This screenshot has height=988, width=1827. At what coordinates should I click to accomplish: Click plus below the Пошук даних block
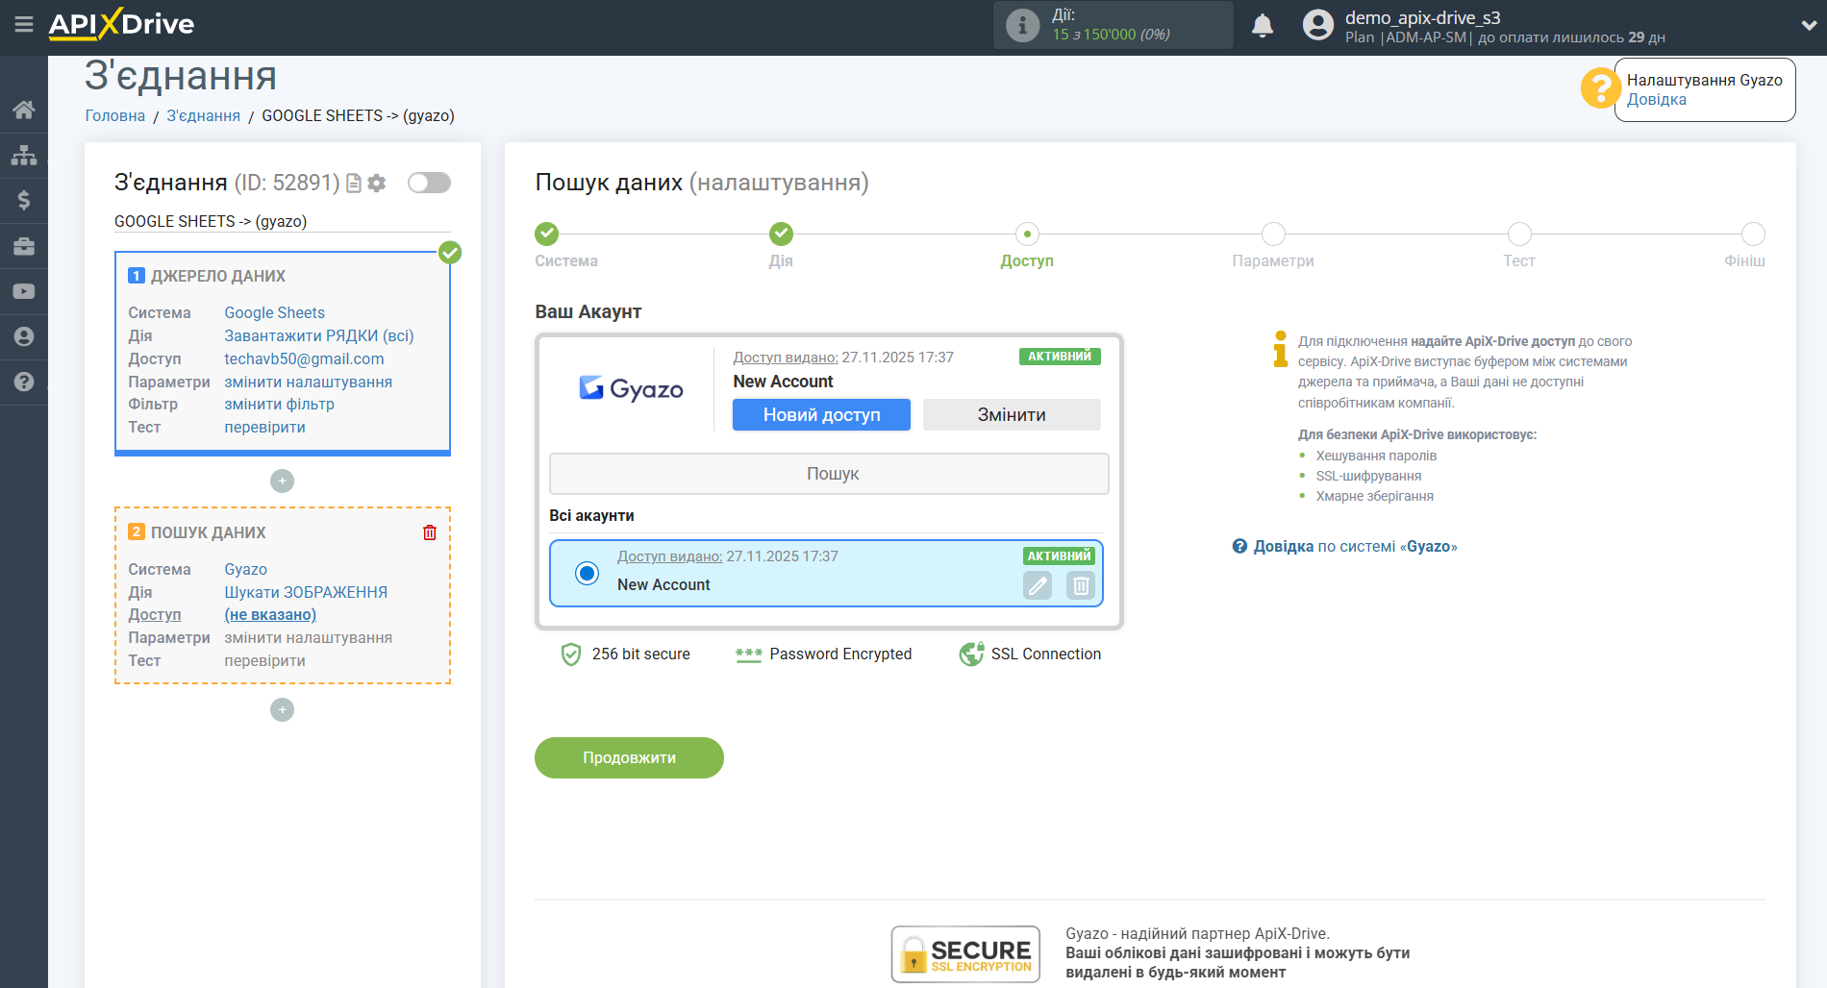pos(282,709)
